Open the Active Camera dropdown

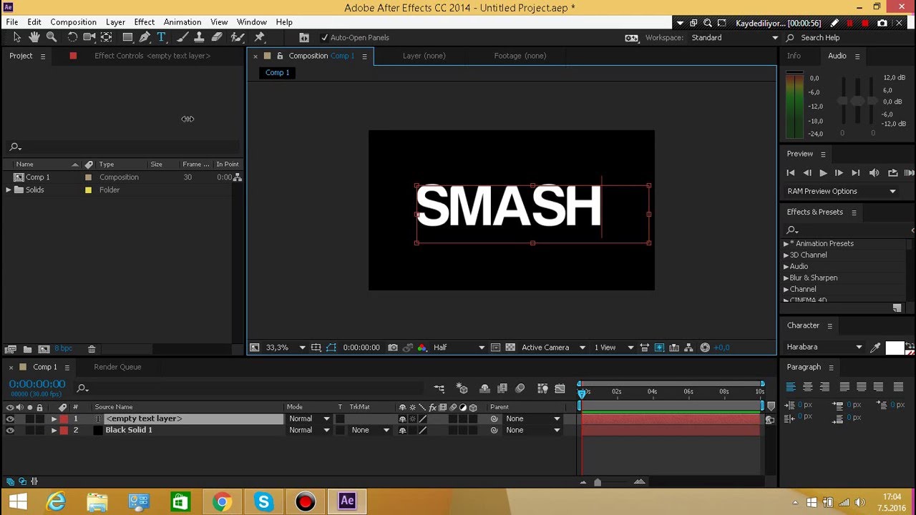click(x=553, y=348)
